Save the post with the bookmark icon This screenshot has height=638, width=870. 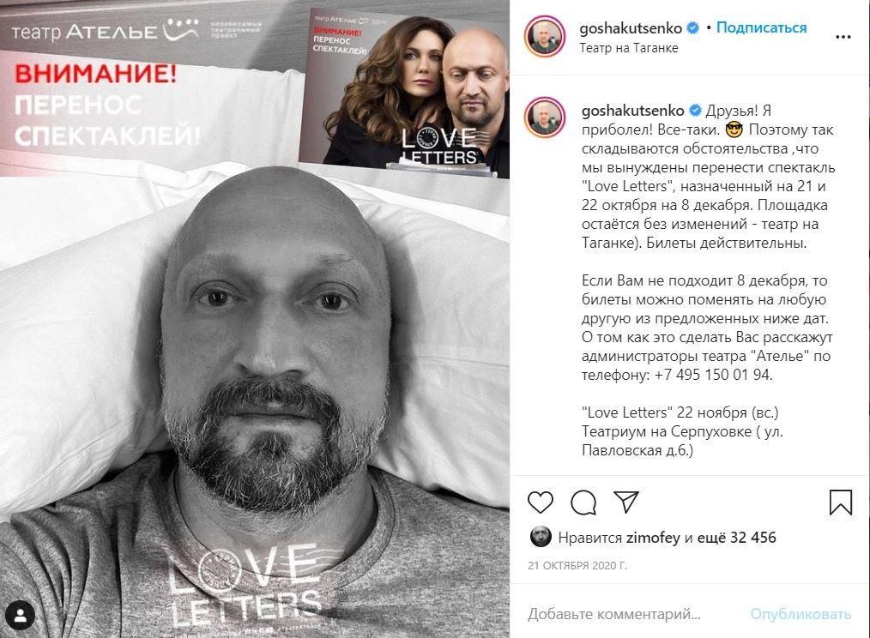pyautogui.click(x=840, y=502)
